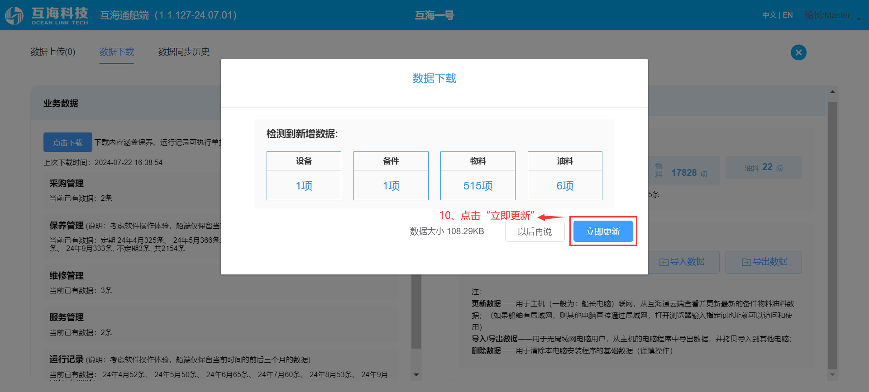869x392 pixels.
Task: Select the 设备 1项 card
Action: point(304,176)
